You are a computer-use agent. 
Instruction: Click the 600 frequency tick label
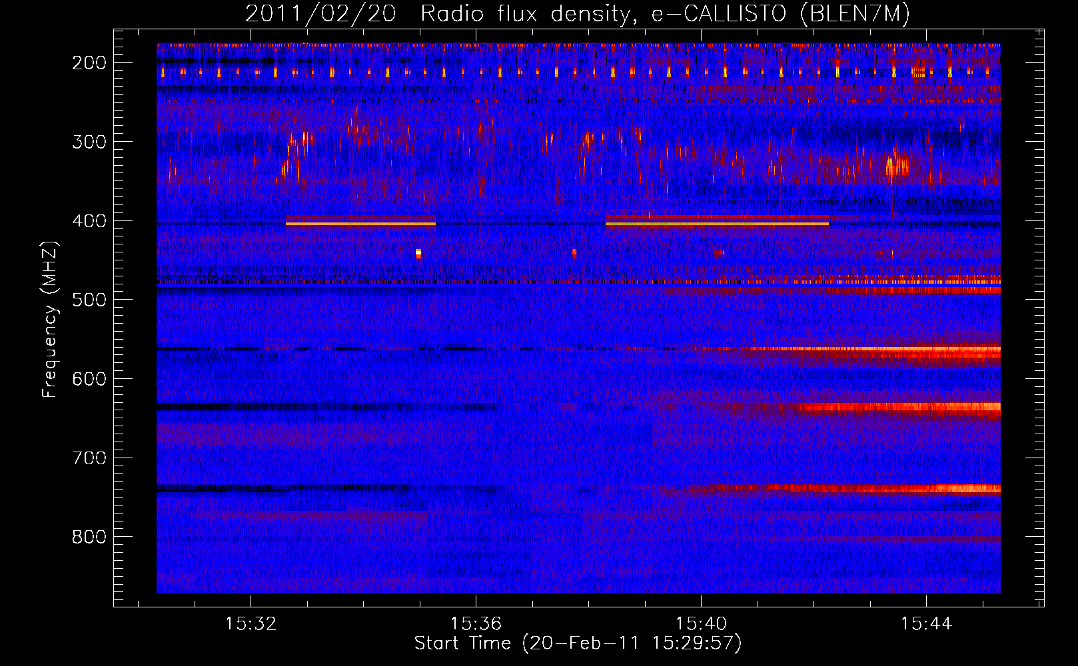coord(89,378)
